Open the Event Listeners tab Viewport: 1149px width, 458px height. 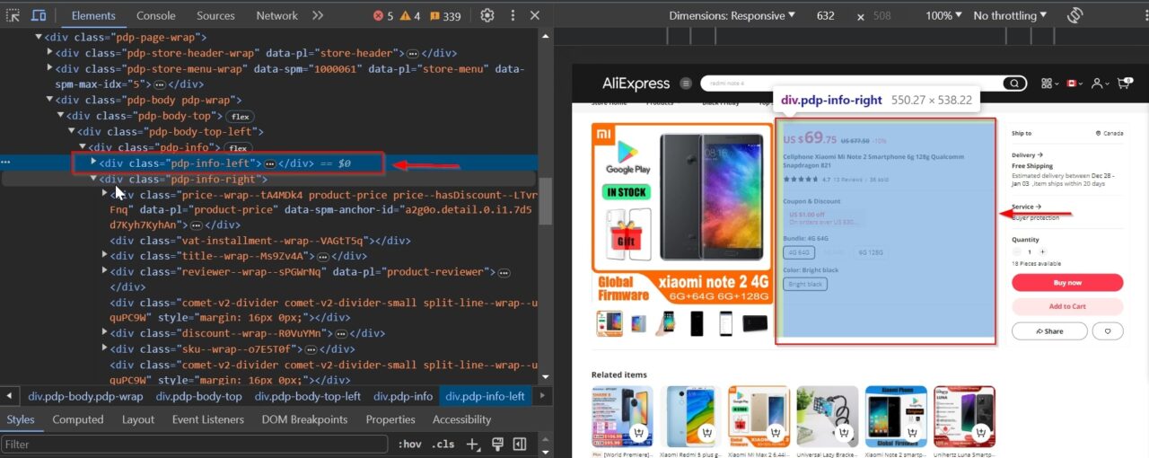coord(208,419)
